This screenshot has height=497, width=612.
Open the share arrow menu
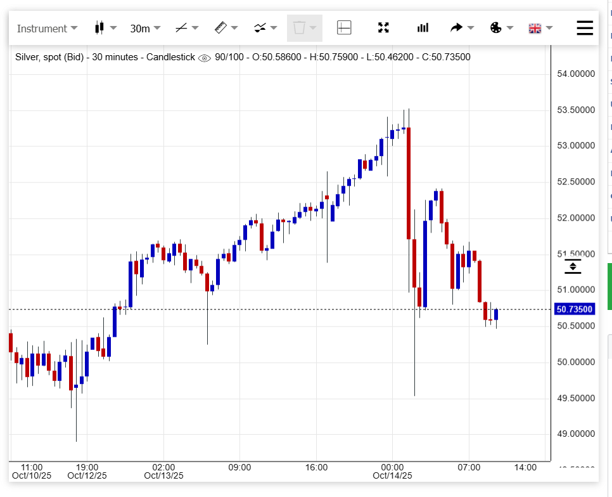(x=462, y=28)
